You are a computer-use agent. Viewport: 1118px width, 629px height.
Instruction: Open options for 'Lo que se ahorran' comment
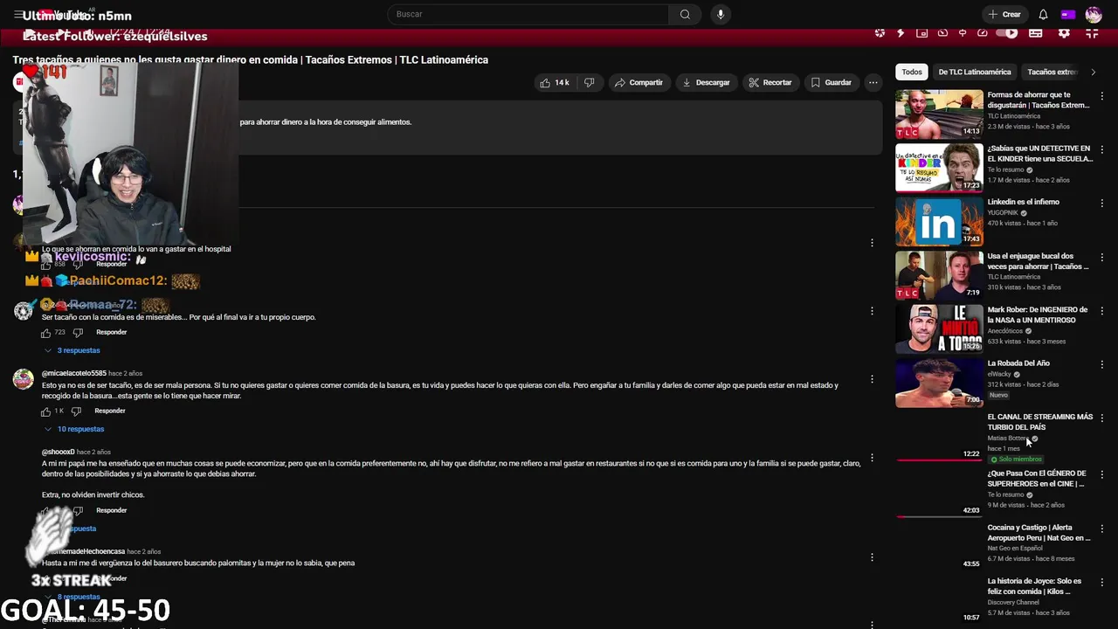(872, 243)
